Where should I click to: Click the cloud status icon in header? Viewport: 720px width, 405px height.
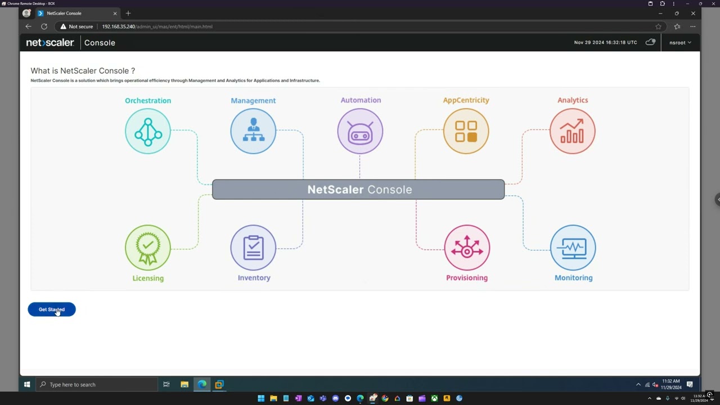(650, 42)
